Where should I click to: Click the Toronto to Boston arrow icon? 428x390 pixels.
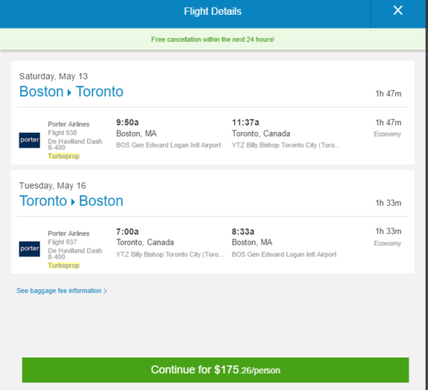tap(73, 202)
